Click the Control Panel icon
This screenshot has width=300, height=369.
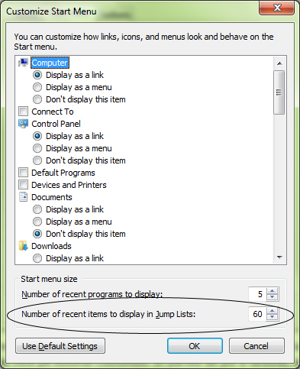23,124
